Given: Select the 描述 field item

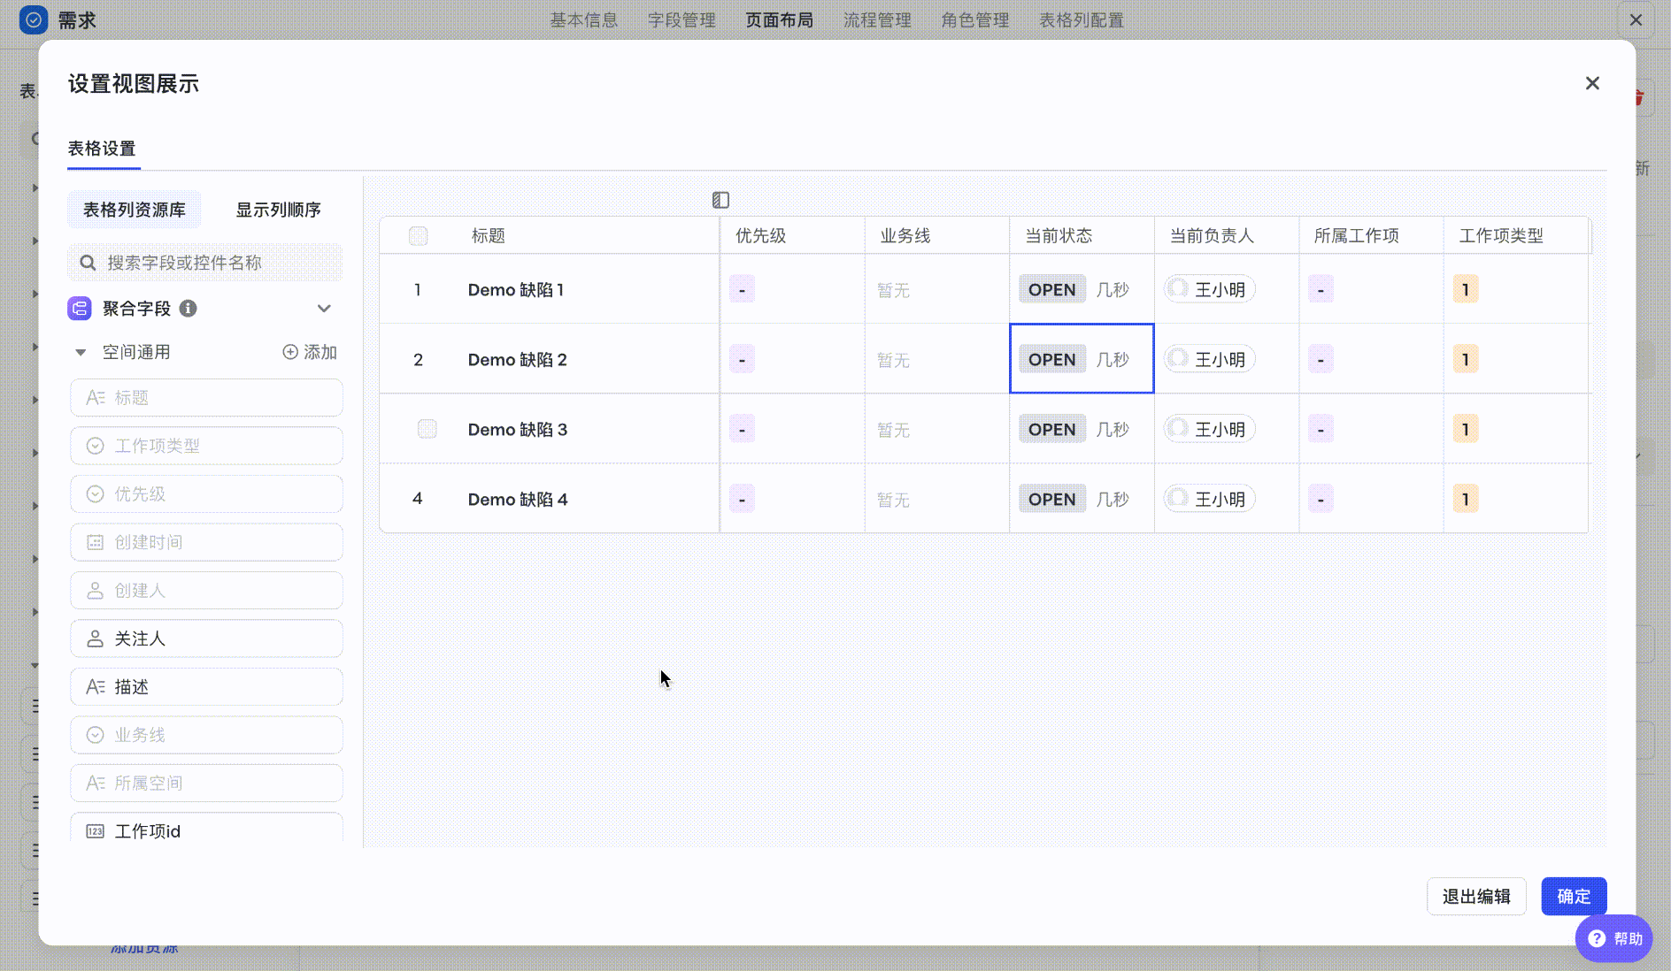Looking at the screenshot, I should (x=206, y=687).
